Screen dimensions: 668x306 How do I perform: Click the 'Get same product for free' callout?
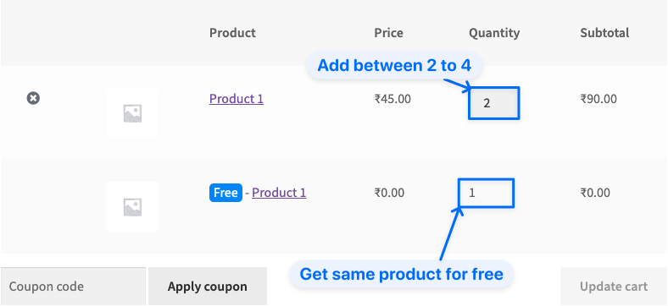coord(402,274)
